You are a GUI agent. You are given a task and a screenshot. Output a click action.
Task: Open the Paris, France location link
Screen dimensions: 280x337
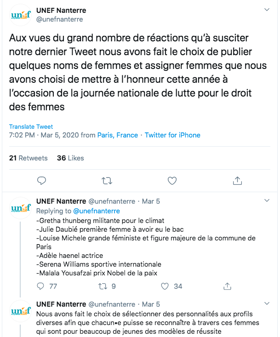[118, 135]
